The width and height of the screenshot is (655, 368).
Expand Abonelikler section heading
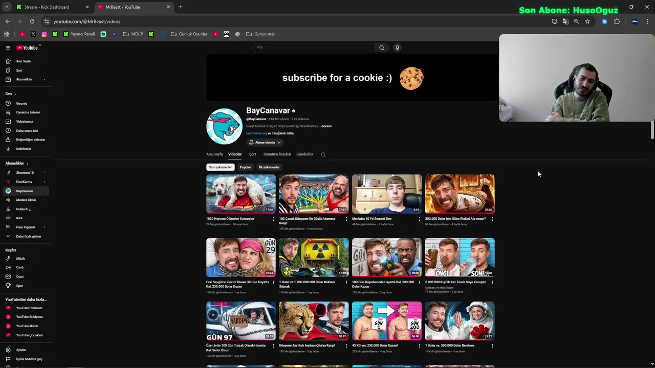click(17, 163)
